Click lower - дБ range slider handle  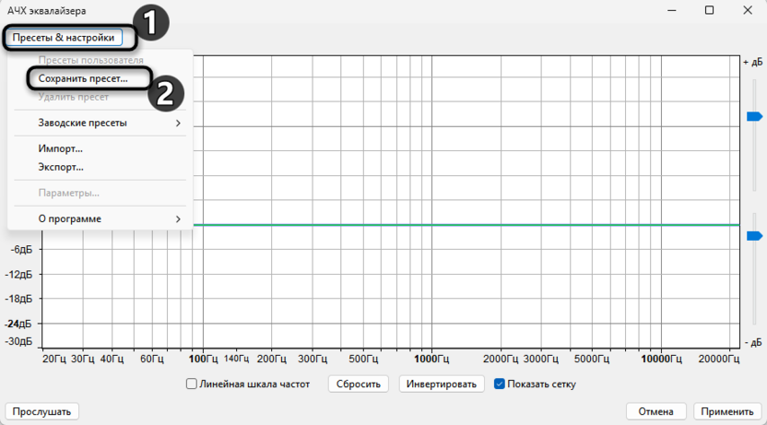[x=754, y=236]
